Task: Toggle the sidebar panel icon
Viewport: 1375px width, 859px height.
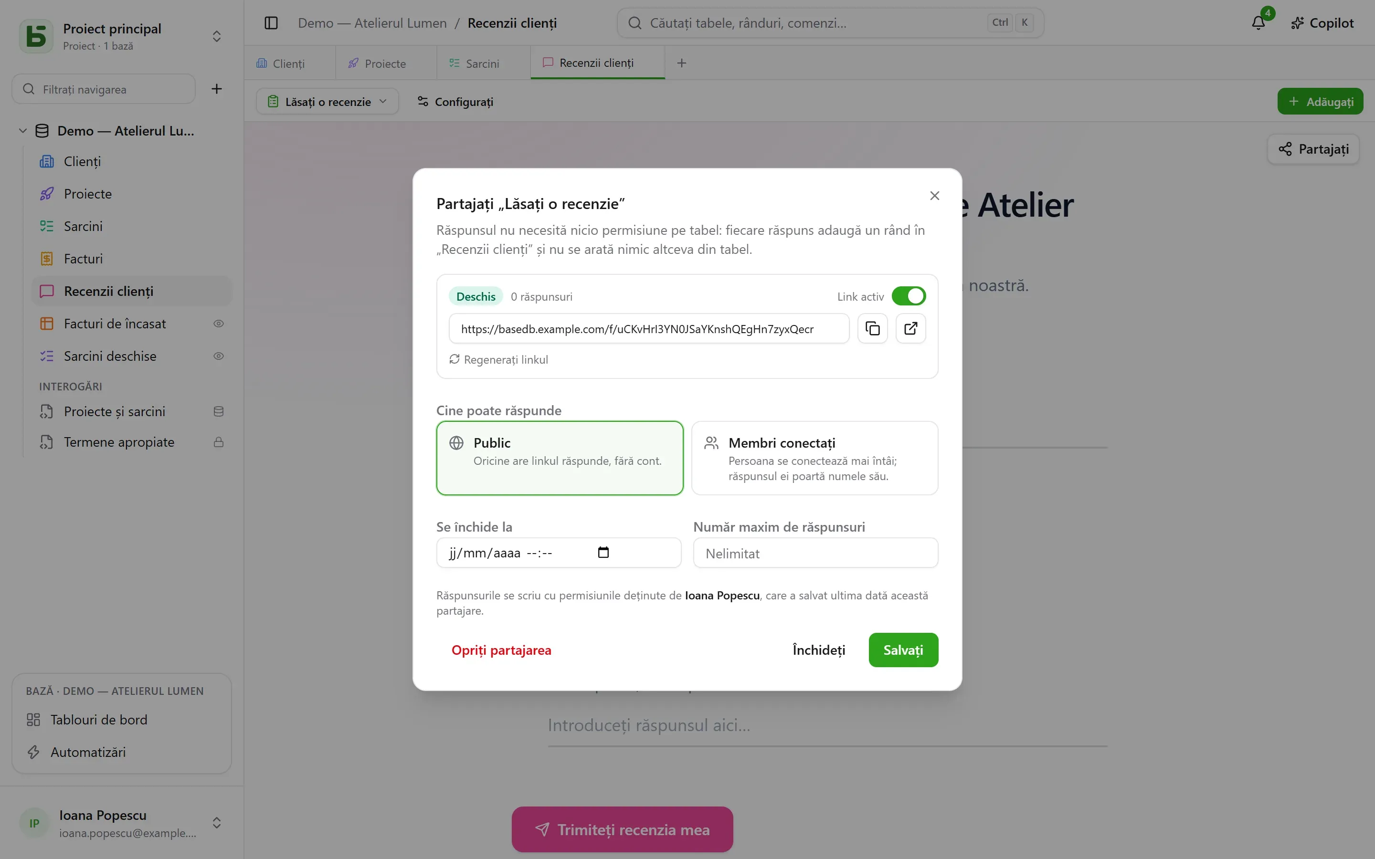Action: click(271, 23)
